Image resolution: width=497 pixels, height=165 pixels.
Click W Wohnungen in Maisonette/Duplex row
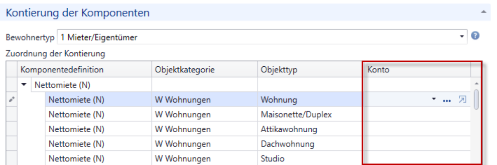tap(205, 115)
